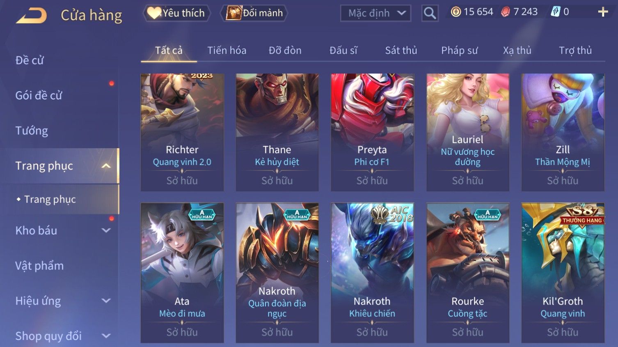Select the Lauriel Nữ vương học đường skin
Viewport: 618px width, 347px height.
pyautogui.click(x=467, y=132)
